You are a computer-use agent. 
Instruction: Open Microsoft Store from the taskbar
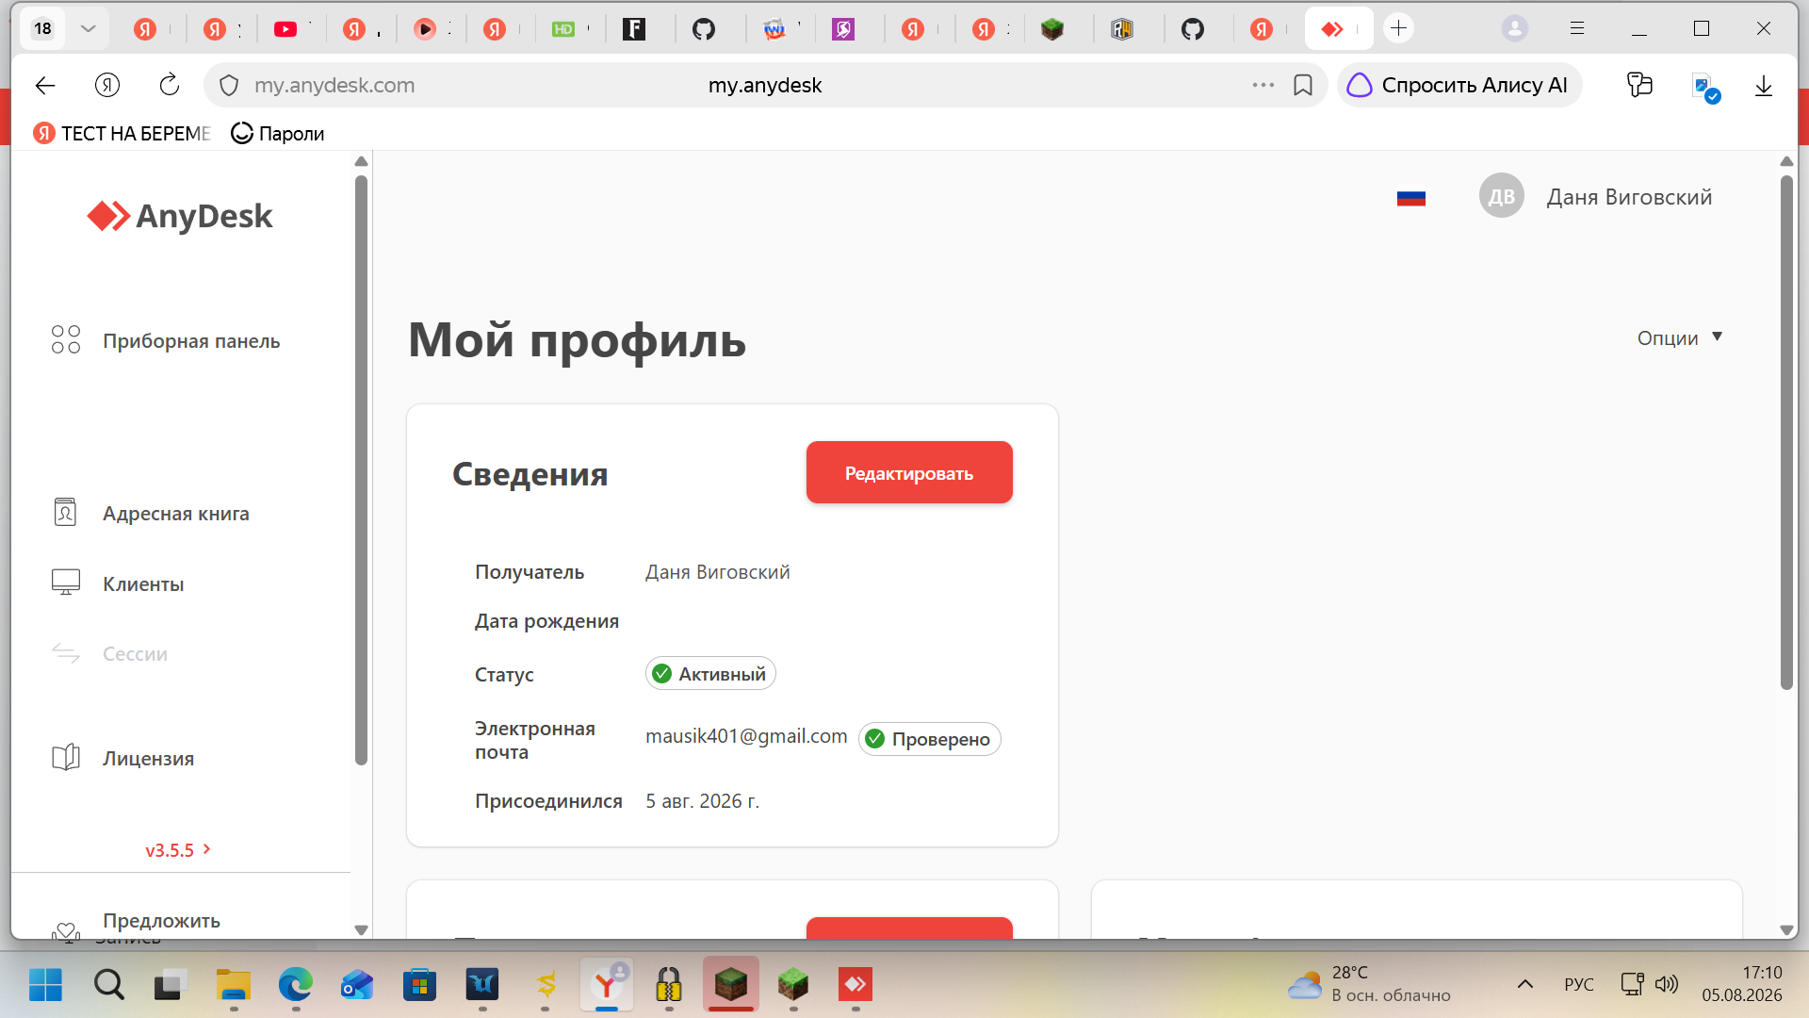419,985
